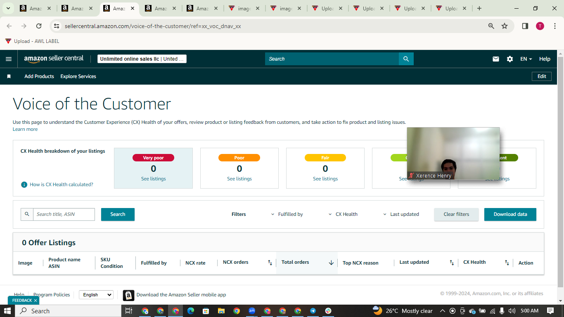Image resolution: width=564 pixels, height=317 pixels.
Task: Open the Seller Central hamburger menu
Action: 9,59
